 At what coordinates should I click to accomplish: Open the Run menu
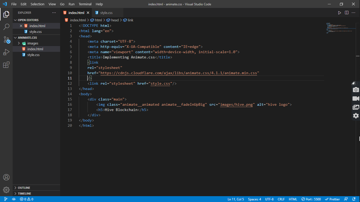(71, 4)
